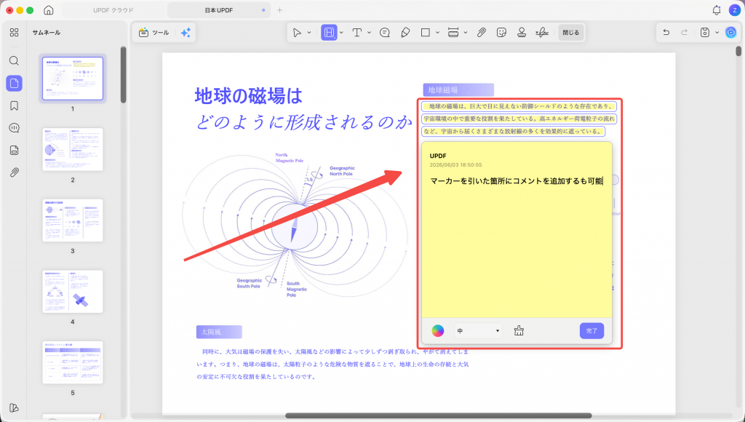Expand the shape tool dropdown
745x422 pixels.
437,32
